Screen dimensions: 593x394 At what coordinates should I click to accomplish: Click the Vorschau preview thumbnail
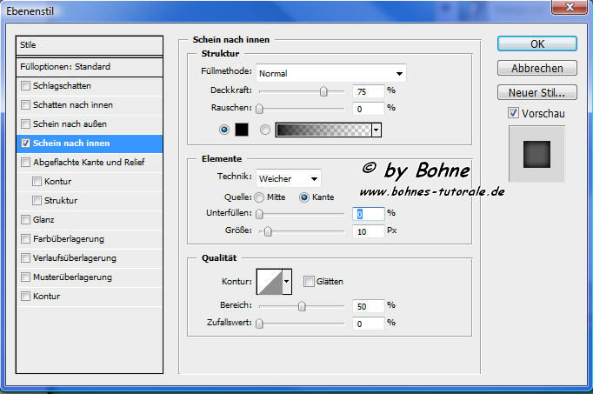pyautogui.click(x=536, y=154)
